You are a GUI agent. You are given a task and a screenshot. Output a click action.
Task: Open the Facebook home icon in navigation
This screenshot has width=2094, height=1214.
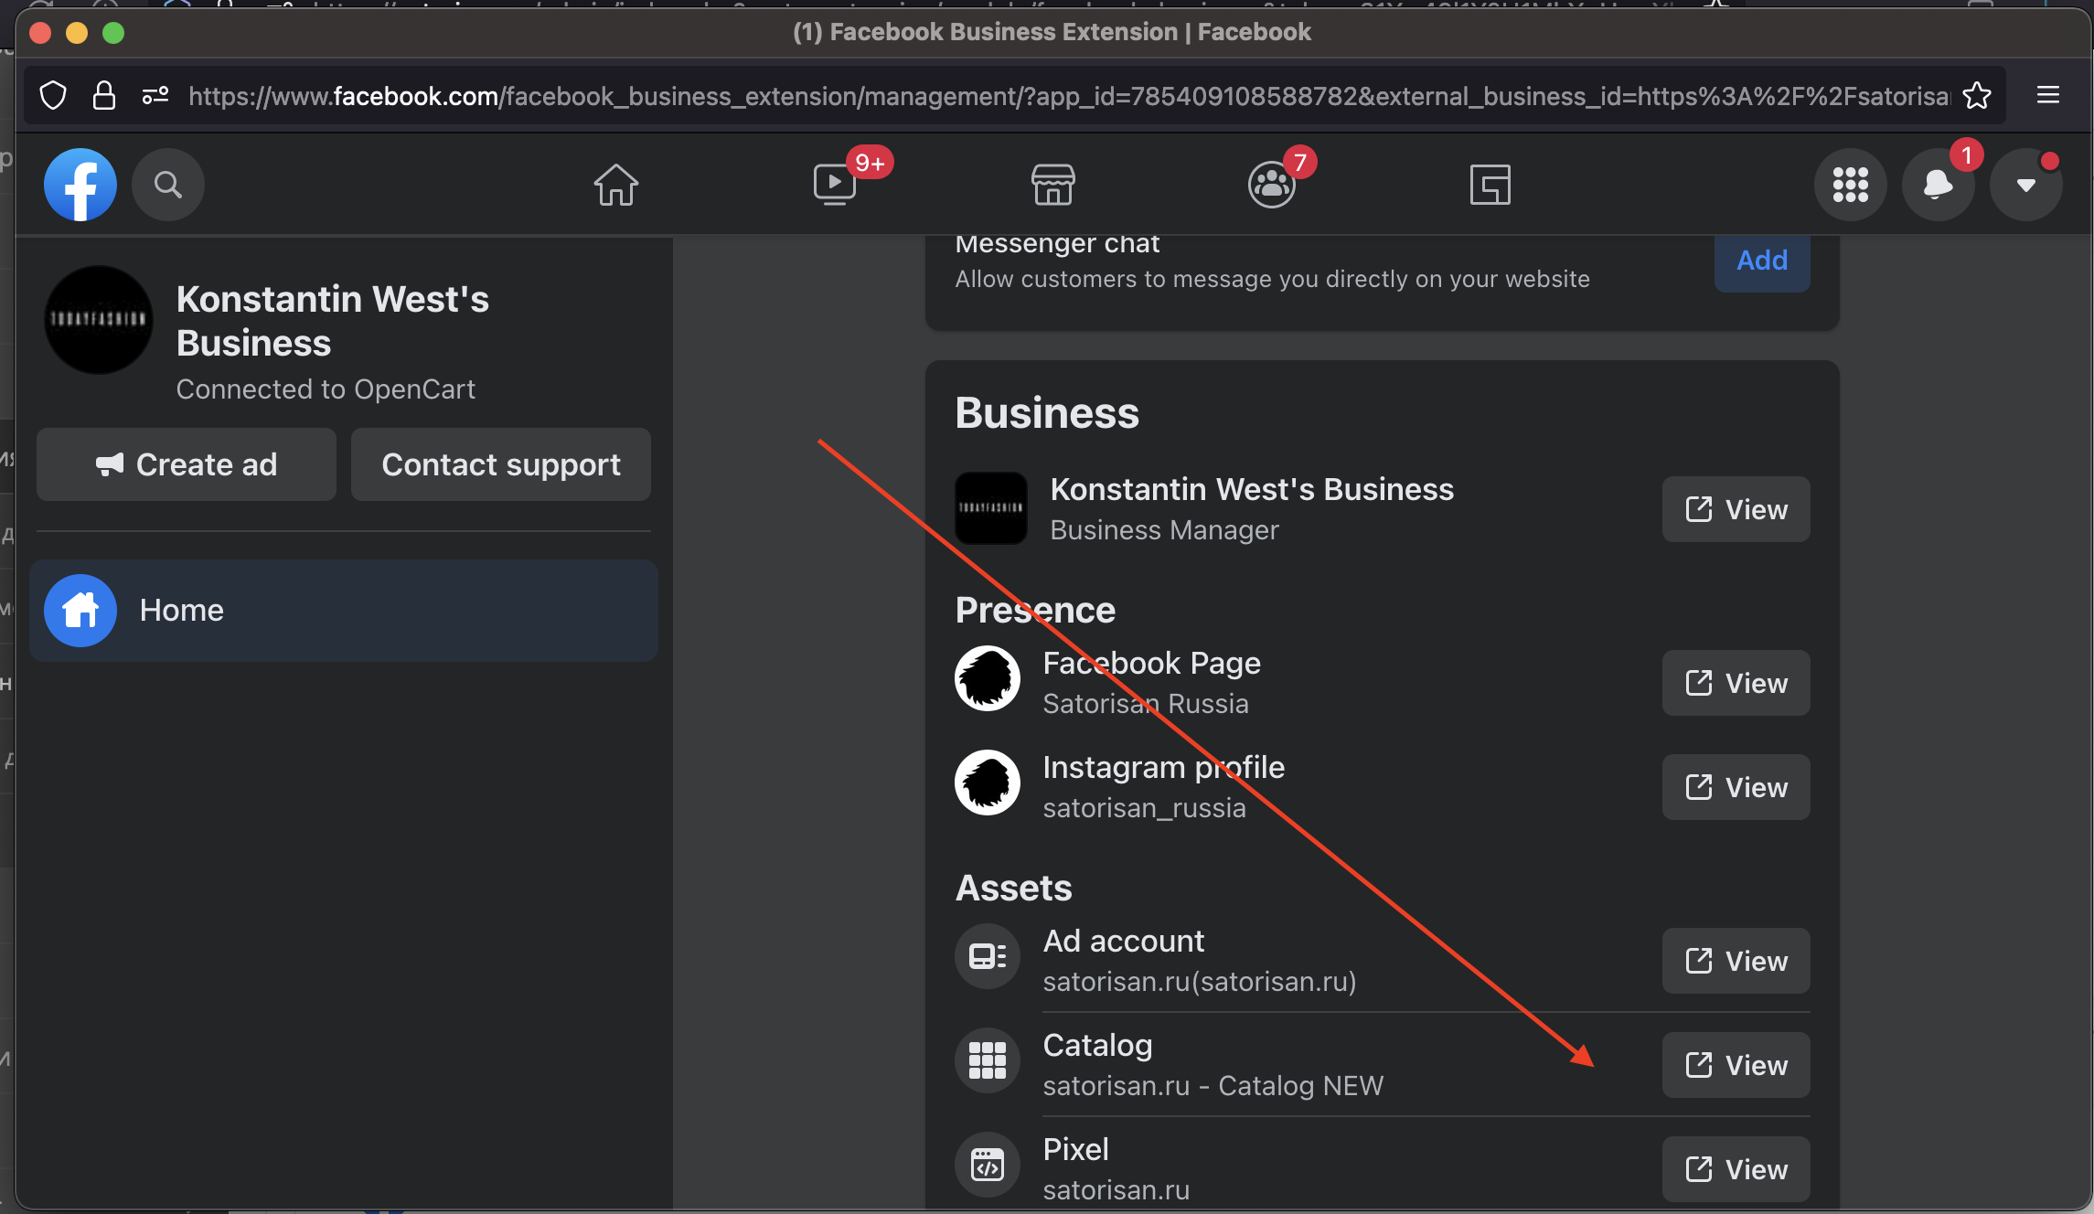615,185
